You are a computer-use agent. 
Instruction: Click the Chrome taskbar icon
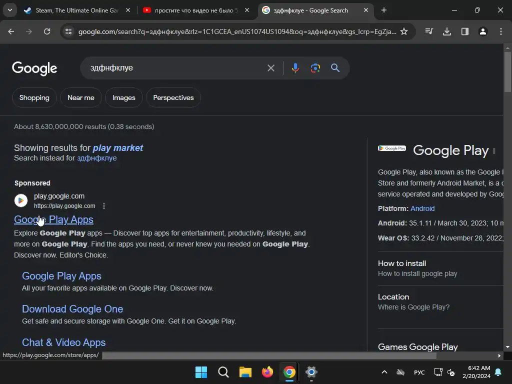(289, 372)
